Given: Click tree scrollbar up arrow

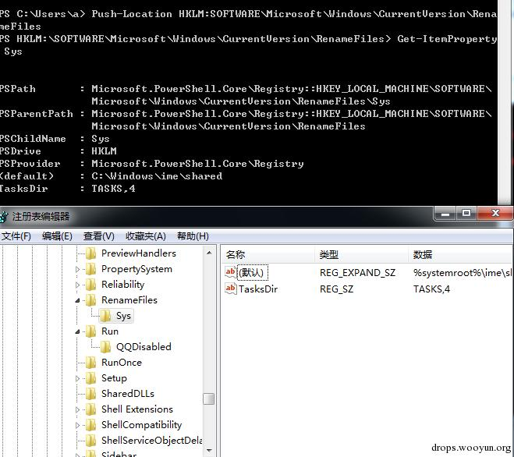Looking at the screenshot, I should [209, 253].
